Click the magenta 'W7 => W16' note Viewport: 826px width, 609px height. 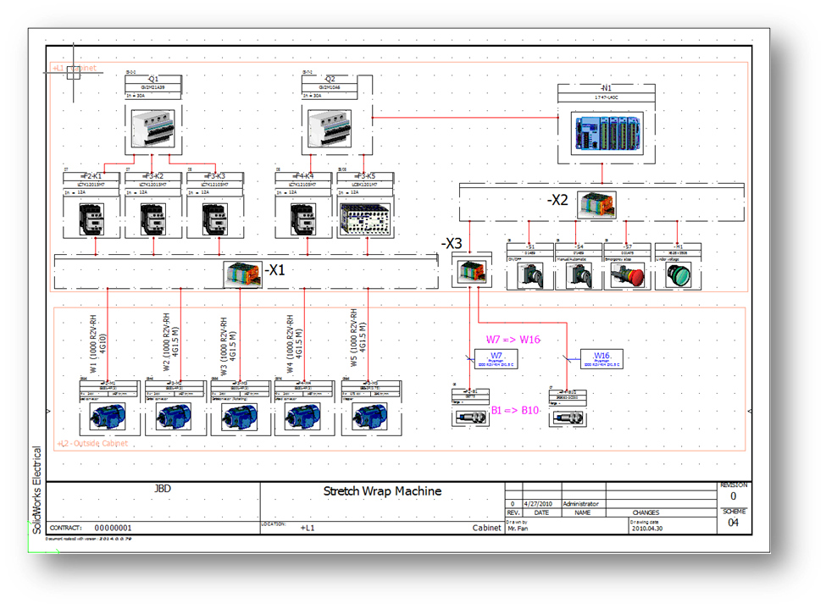click(x=513, y=340)
